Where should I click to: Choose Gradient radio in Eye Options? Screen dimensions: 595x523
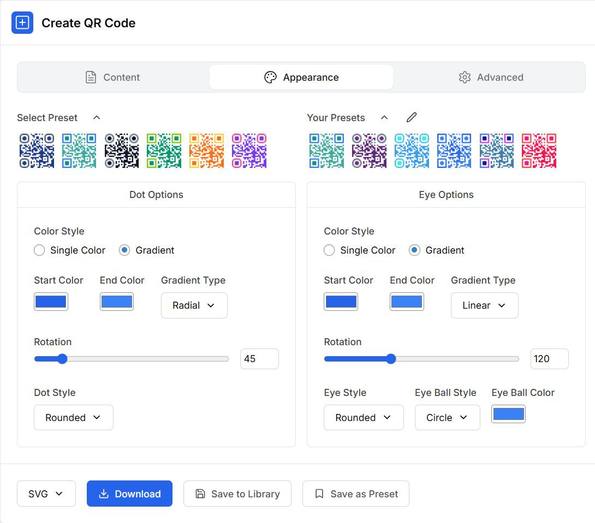(414, 250)
